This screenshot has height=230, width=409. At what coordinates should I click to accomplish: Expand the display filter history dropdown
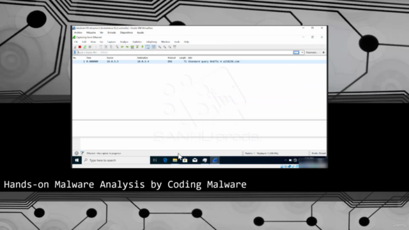click(302, 52)
